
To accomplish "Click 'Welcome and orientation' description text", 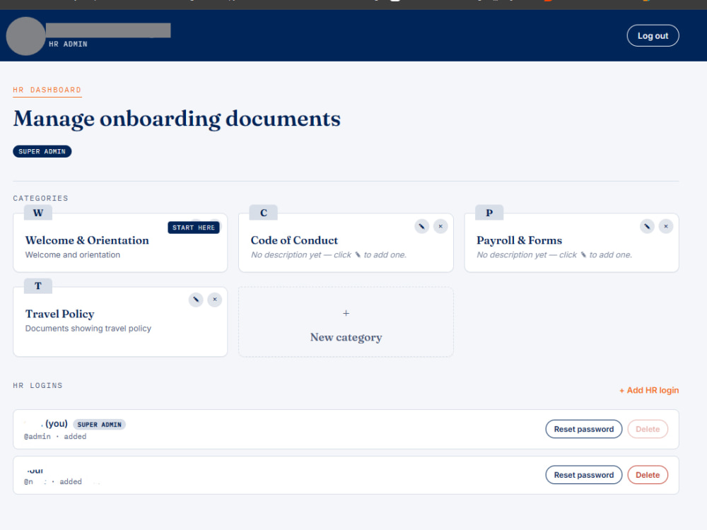I will [73, 255].
